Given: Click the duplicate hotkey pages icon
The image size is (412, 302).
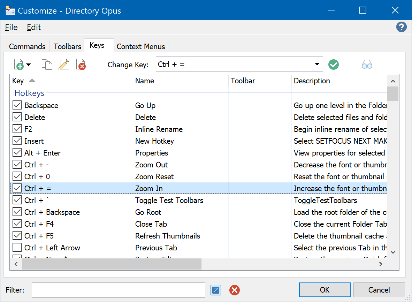Looking at the screenshot, I should [x=47, y=65].
